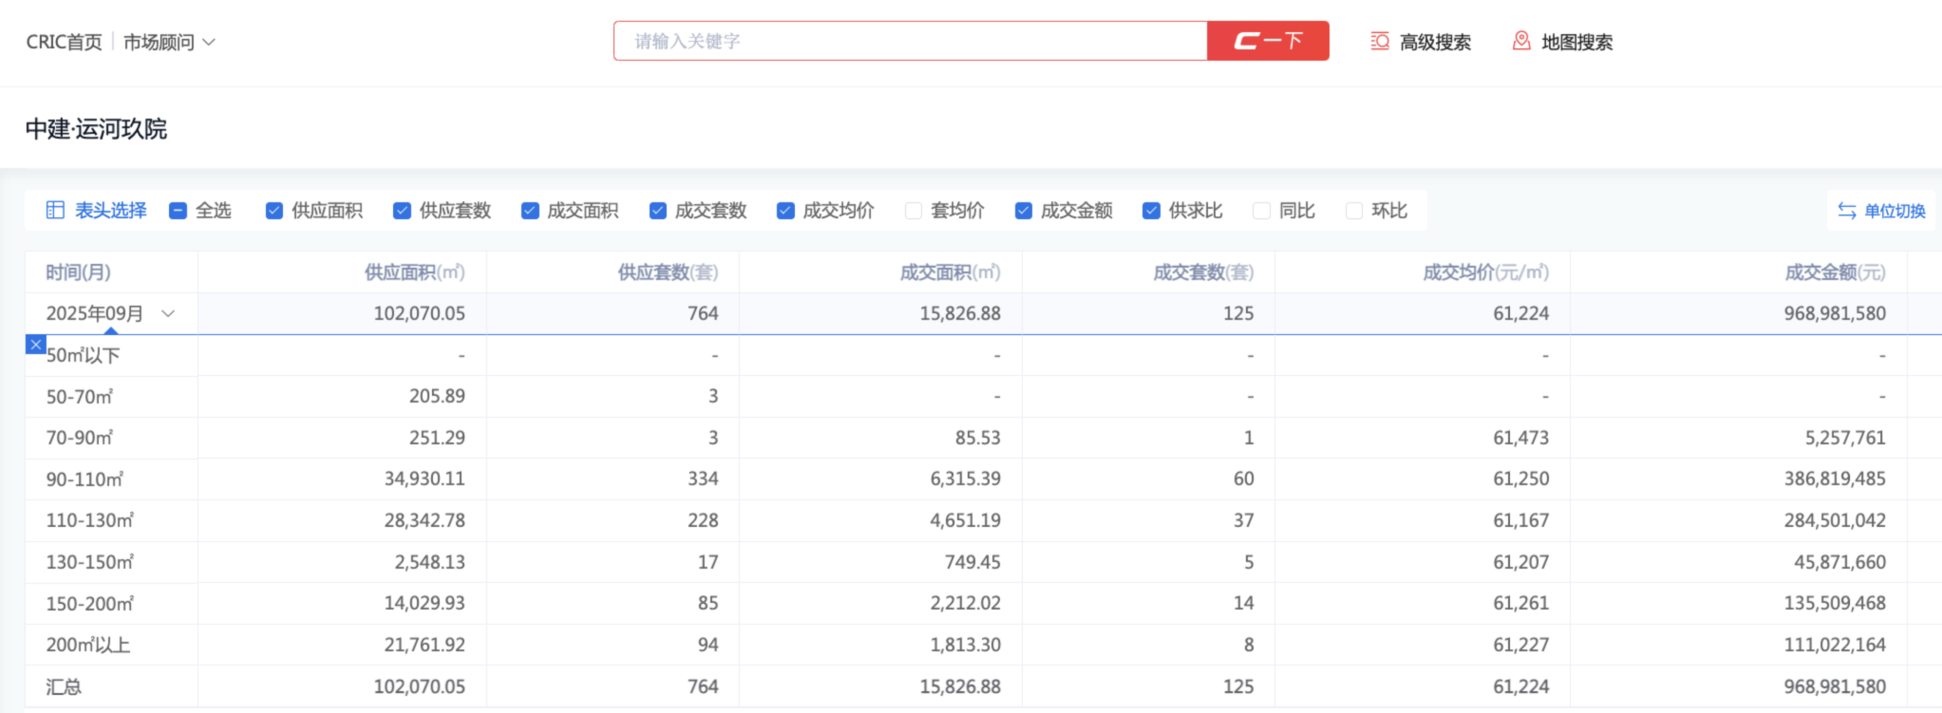Collapse the 2025年09月 row chevron
This screenshot has width=1942, height=713.
pyautogui.click(x=168, y=313)
